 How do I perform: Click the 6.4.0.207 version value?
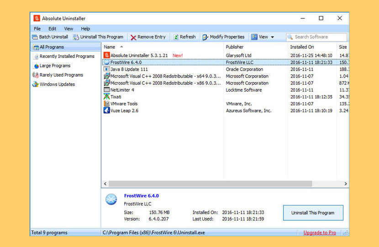158,219
